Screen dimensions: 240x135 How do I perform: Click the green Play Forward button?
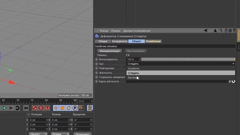click(4, 108)
